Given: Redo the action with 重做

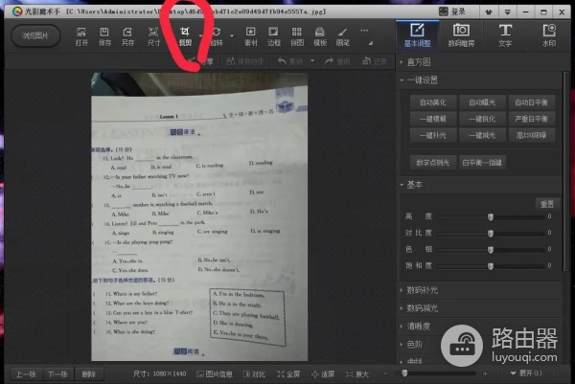Looking at the screenshot, I should [x=337, y=61].
